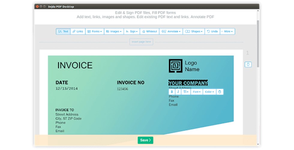Click the Insert page here button

point(141,42)
